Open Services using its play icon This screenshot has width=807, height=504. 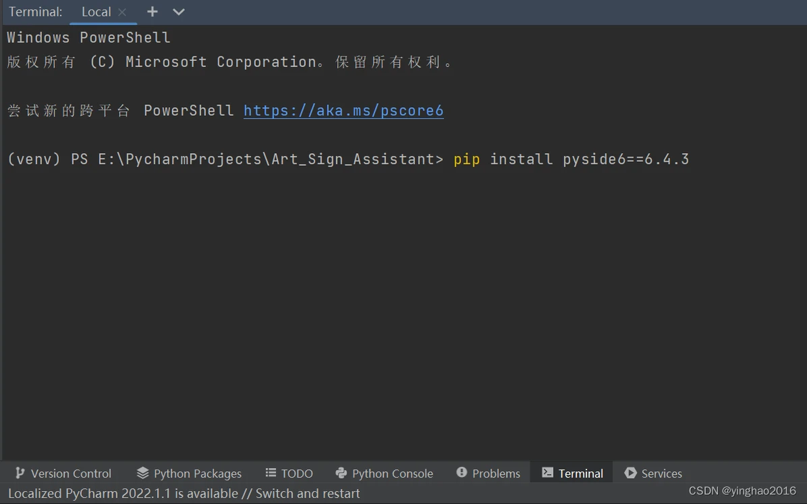coord(630,473)
